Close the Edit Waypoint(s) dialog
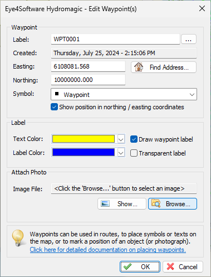 [202, 8]
